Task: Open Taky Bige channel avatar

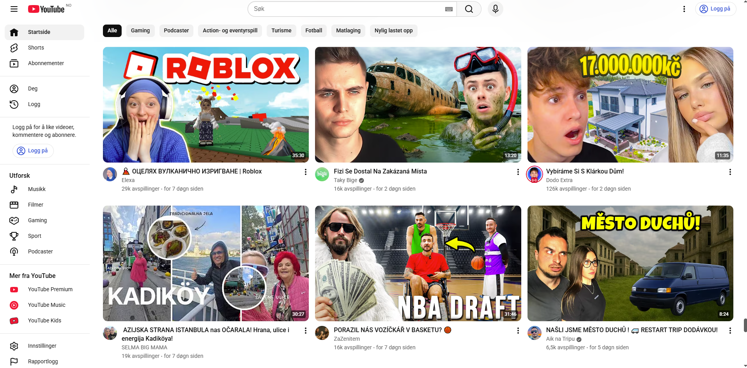Action: pos(322,174)
